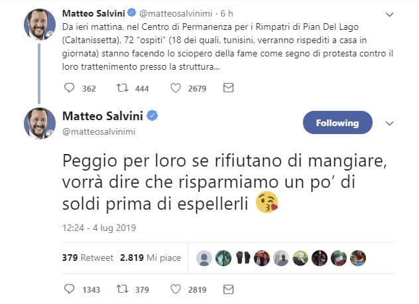Select the last liker avatar thumbnail
The height and width of the screenshot is (304, 419).
click(x=359, y=257)
